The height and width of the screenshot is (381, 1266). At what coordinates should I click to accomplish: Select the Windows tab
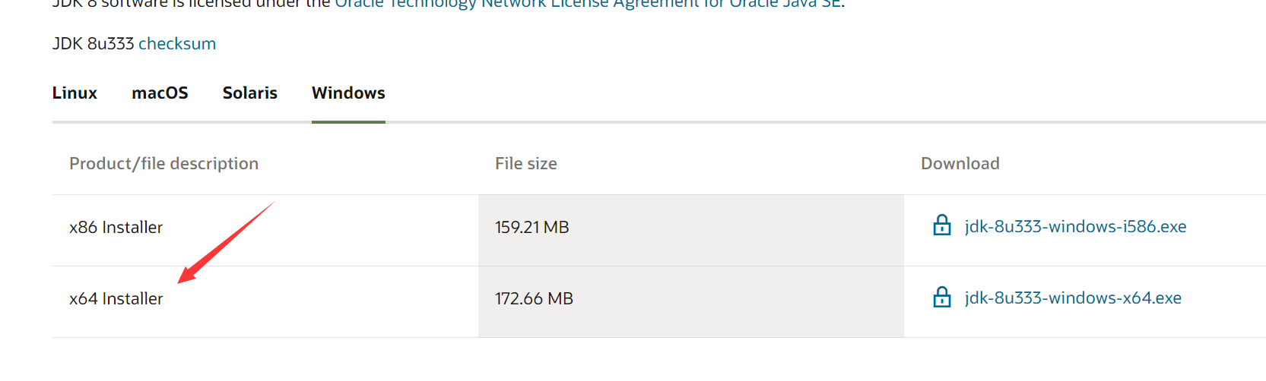(x=348, y=93)
